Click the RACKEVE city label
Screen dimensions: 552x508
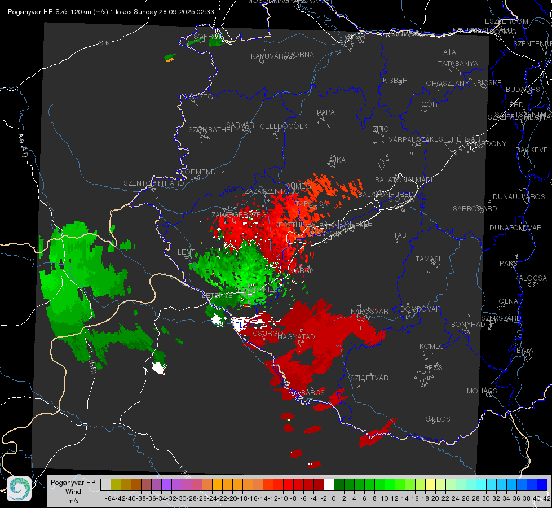coord(532,150)
